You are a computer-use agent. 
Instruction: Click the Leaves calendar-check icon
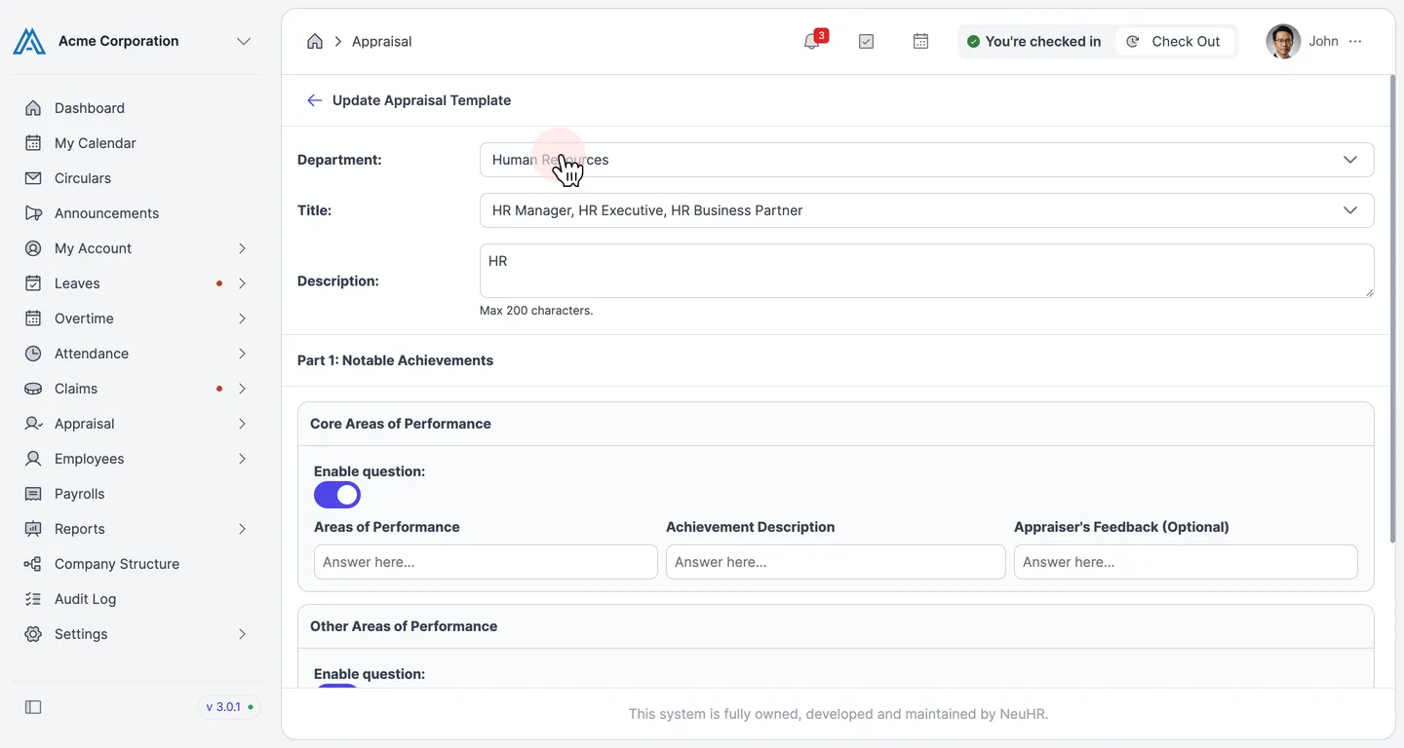tap(33, 283)
